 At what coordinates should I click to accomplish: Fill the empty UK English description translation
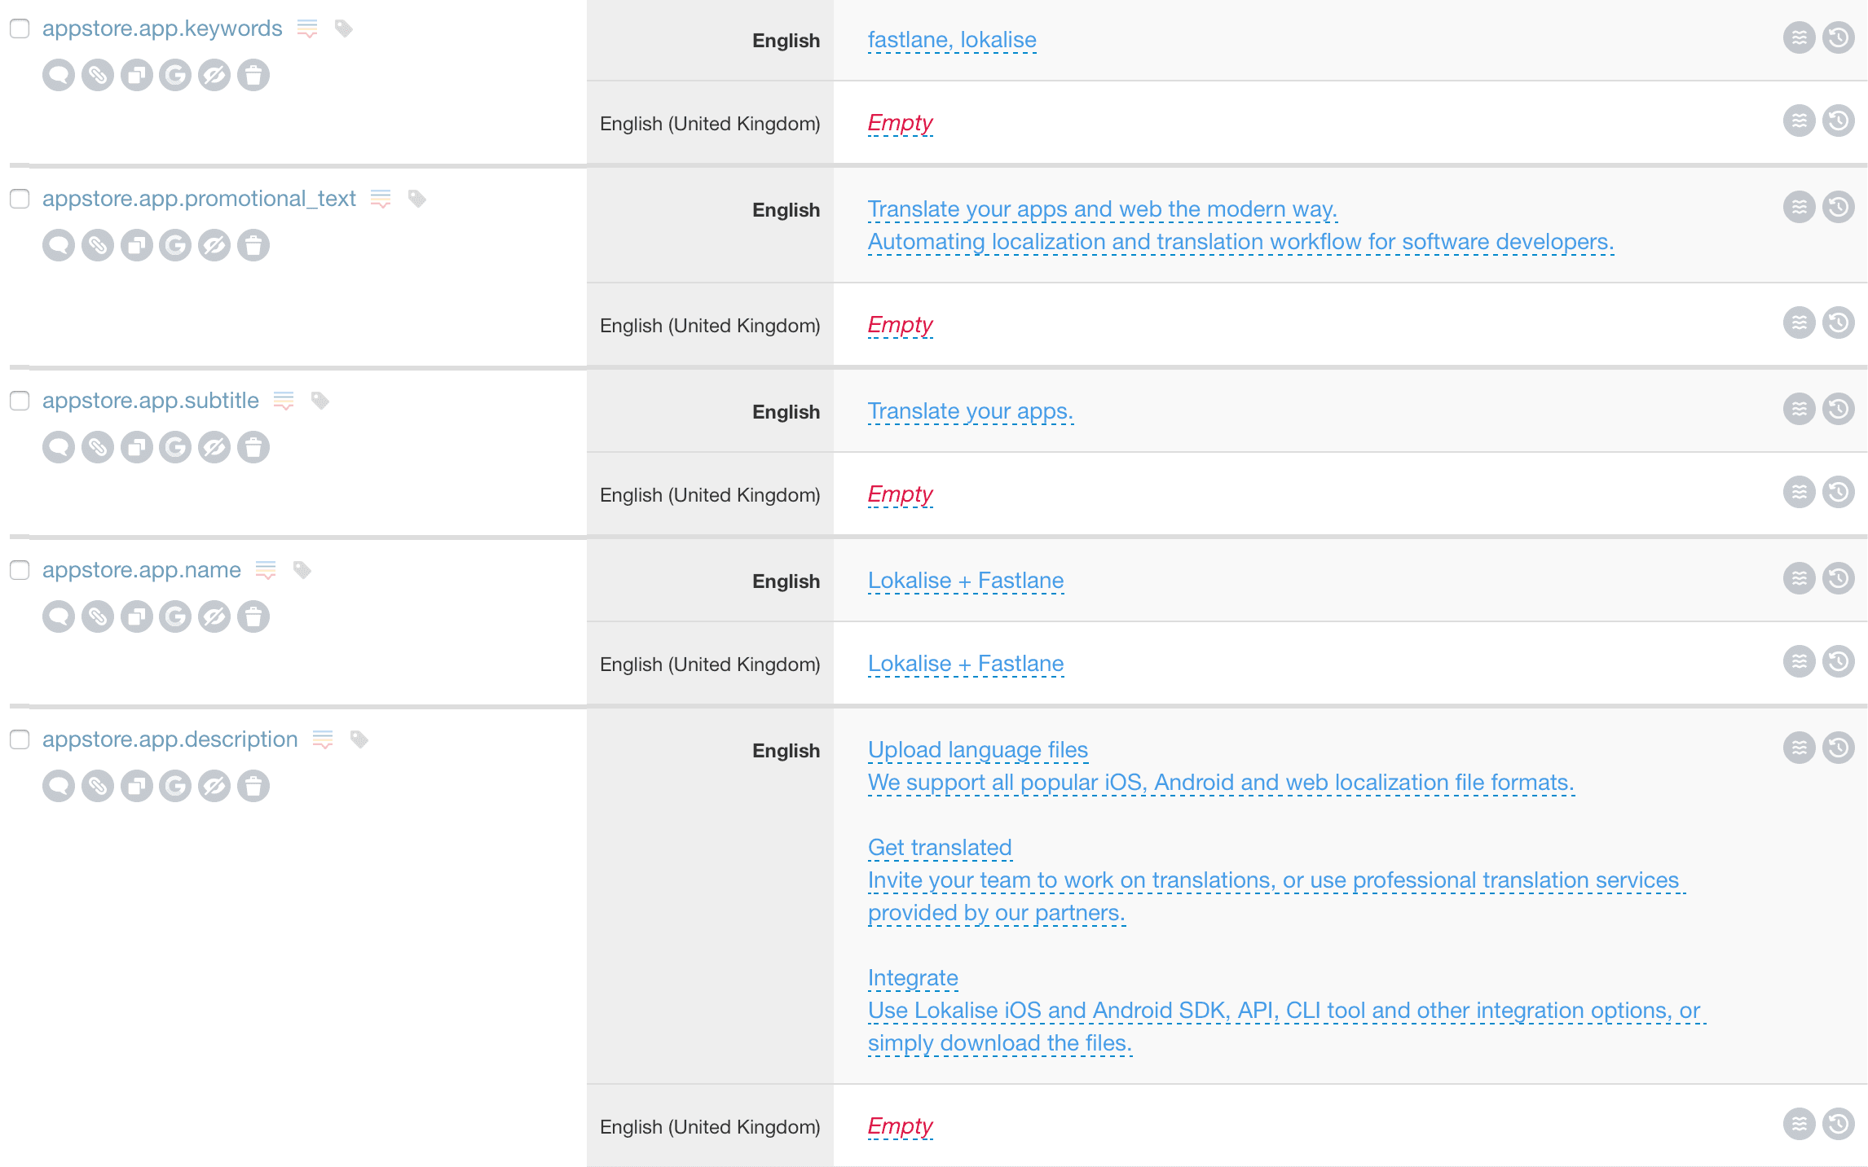pyautogui.click(x=900, y=1126)
